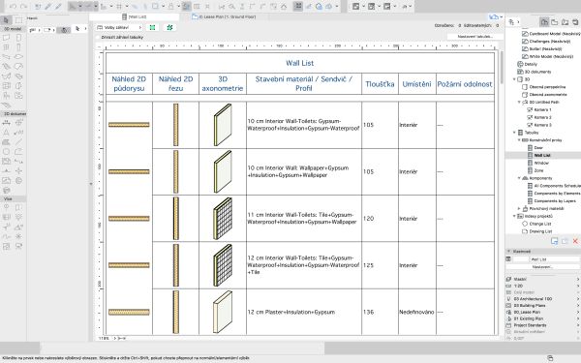The width and height of the screenshot is (581, 363).
Task: Open the 'Door' schedule in Navigator
Action: [x=538, y=148]
